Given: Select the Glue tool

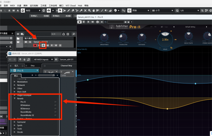Looking at the screenshot, I should click(81, 10).
